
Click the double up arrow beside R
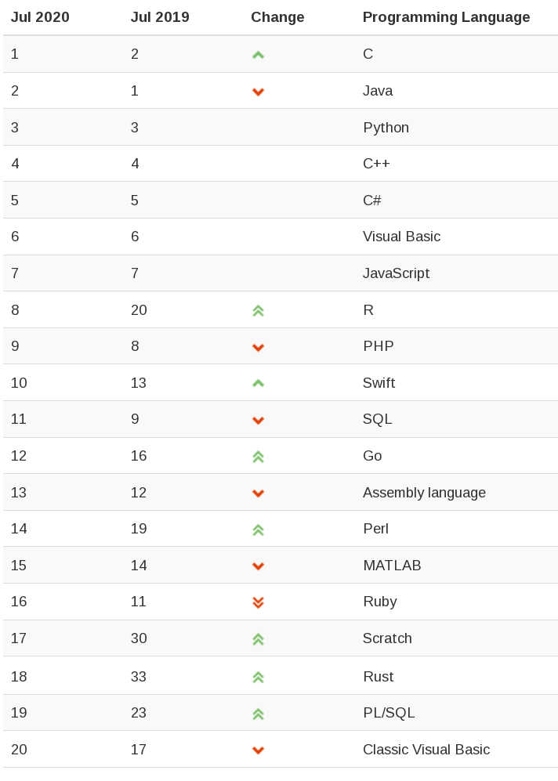click(x=258, y=311)
